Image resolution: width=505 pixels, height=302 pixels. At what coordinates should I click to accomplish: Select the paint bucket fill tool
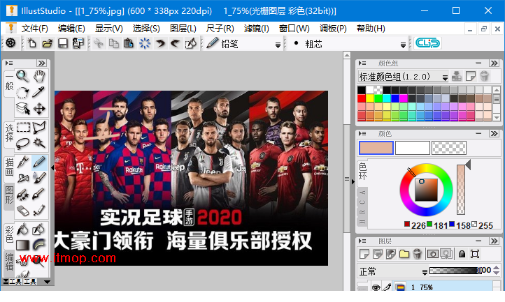click(23, 229)
